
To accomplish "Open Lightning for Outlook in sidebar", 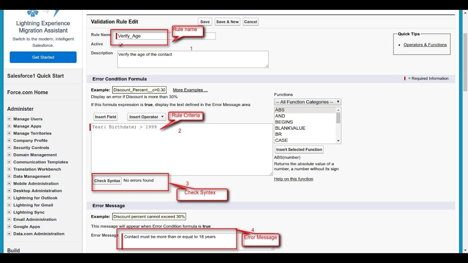I will click(x=35, y=198).
